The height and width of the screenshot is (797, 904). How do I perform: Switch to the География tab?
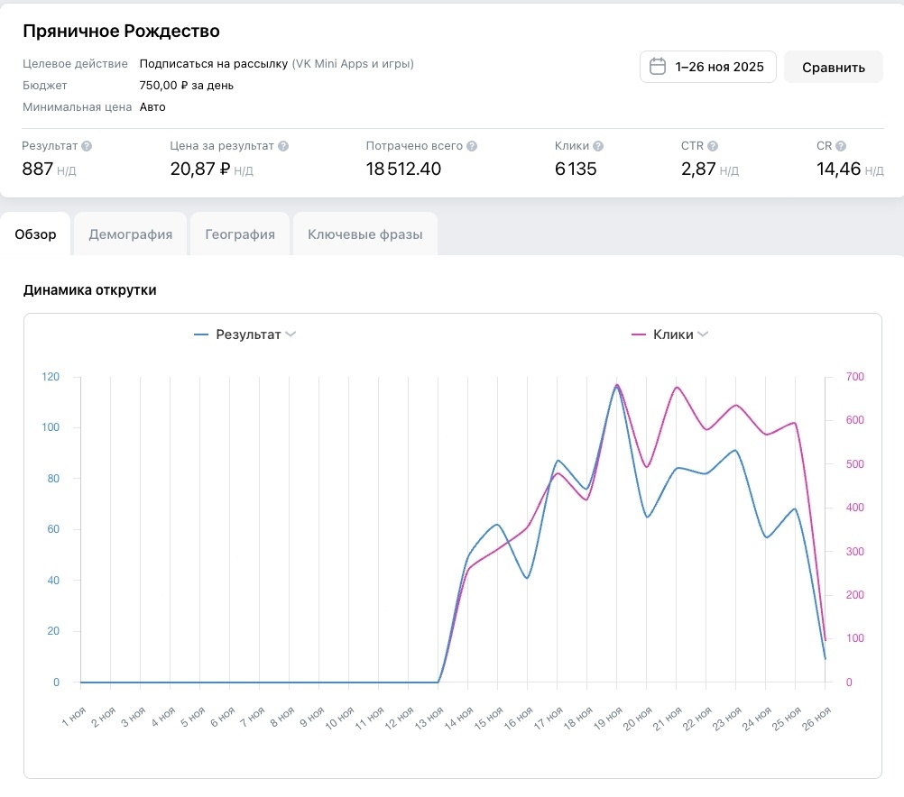click(x=240, y=234)
